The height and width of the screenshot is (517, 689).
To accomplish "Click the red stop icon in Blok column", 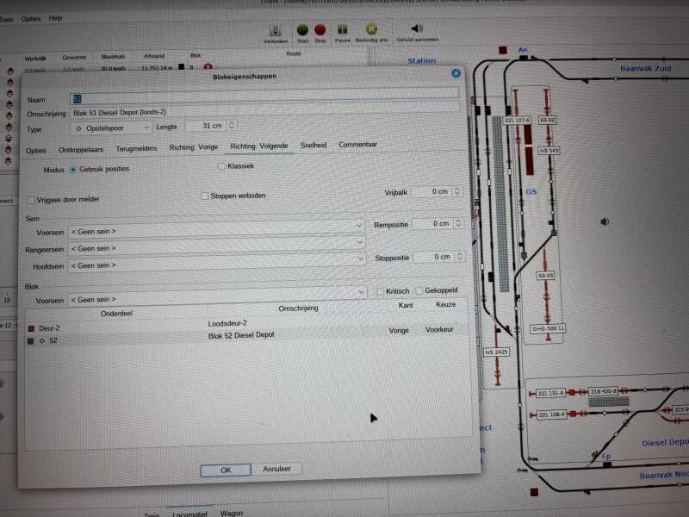I will (208, 67).
